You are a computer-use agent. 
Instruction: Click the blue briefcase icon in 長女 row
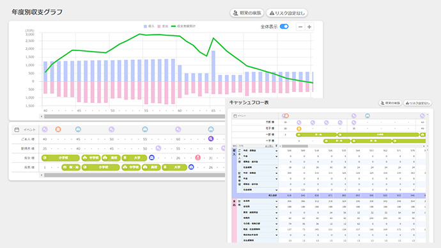coord(151,158)
